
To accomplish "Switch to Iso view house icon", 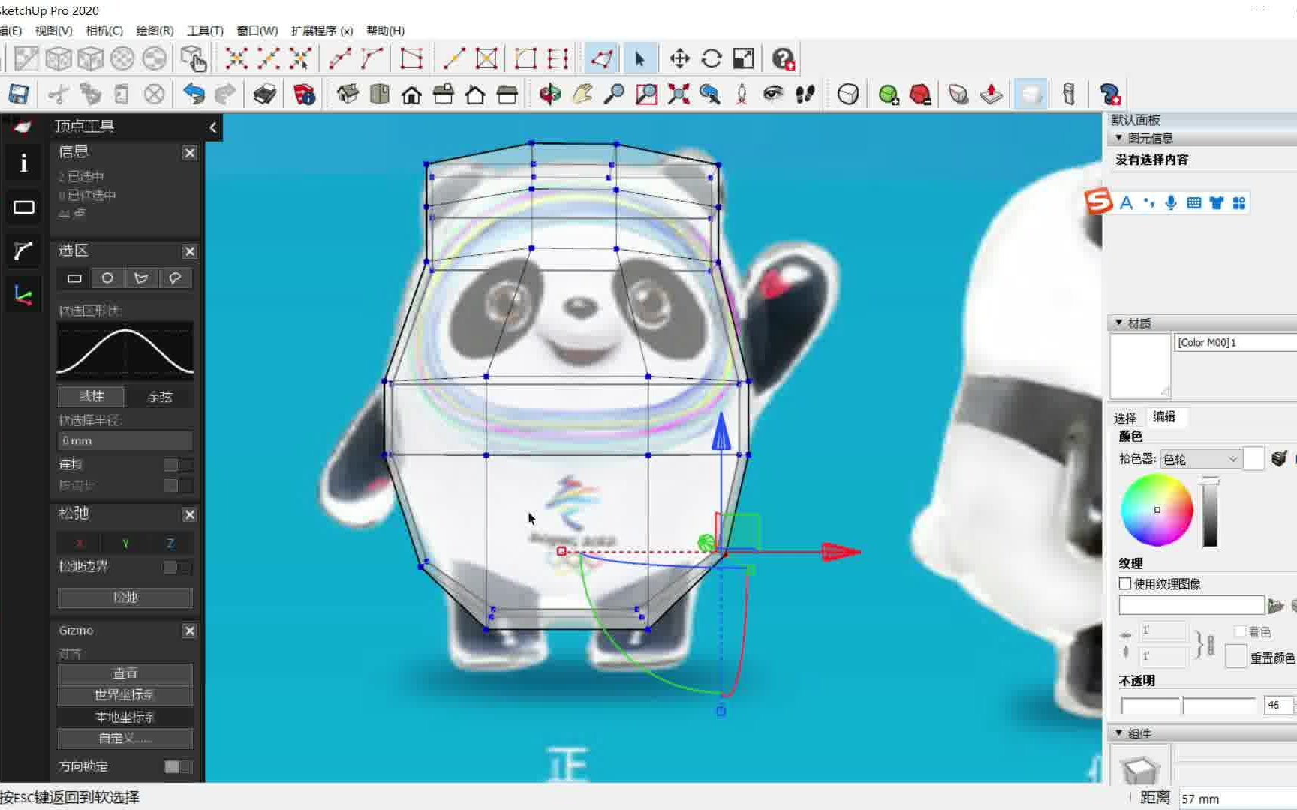I will (348, 94).
